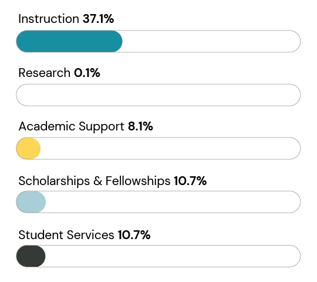Click empty track of Academic Support bar
Screen dimensions: 317x282
pyautogui.click(x=170, y=149)
